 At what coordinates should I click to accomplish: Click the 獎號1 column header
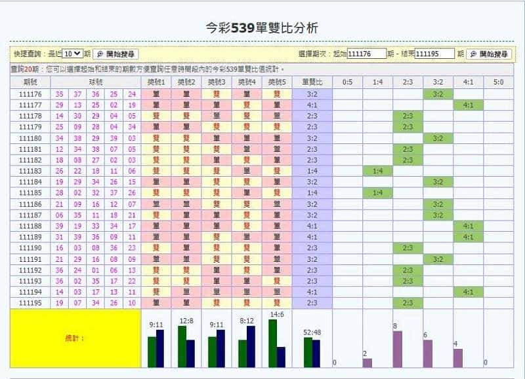[x=156, y=82]
